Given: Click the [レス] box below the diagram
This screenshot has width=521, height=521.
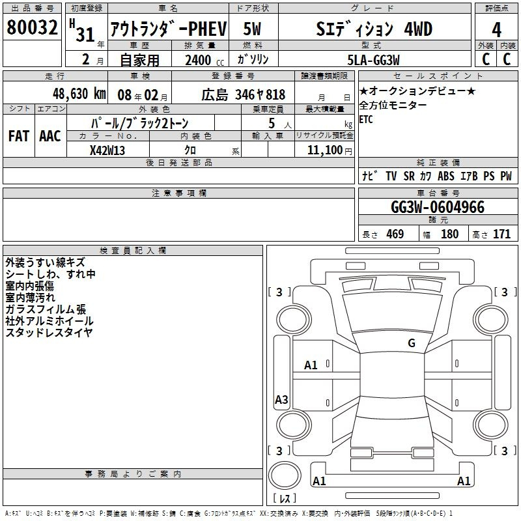Looking at the screenshot, I should click(x=284, y=499).
